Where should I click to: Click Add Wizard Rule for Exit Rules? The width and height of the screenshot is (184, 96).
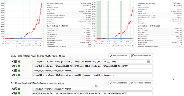pos(119,83)
